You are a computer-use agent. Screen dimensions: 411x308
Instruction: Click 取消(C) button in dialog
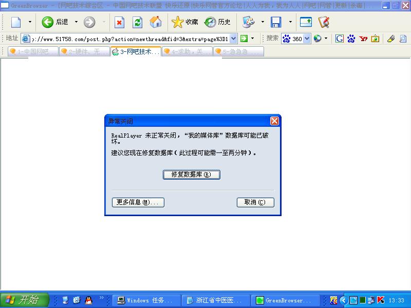tap(255, 202)
